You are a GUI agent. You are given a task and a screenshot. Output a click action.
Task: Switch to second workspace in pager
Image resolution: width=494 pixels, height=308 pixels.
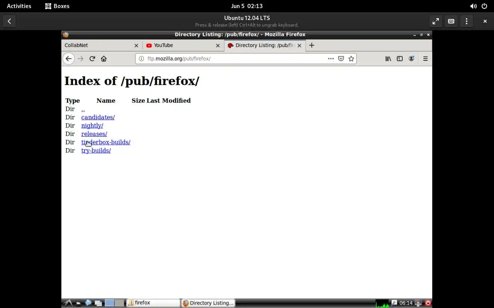(120, 303)
